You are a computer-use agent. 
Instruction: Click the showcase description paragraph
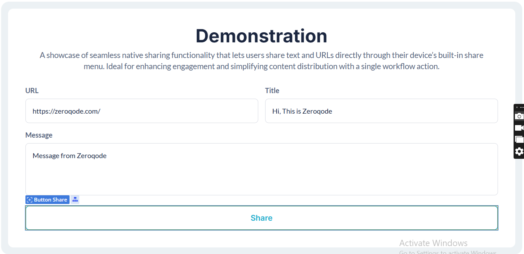(261, 61)
